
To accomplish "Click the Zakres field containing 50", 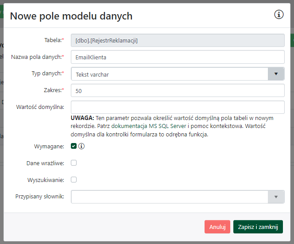I will [x=177, y=91].
